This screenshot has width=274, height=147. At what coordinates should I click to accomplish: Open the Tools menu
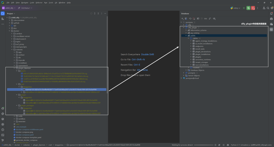(51, 3)
